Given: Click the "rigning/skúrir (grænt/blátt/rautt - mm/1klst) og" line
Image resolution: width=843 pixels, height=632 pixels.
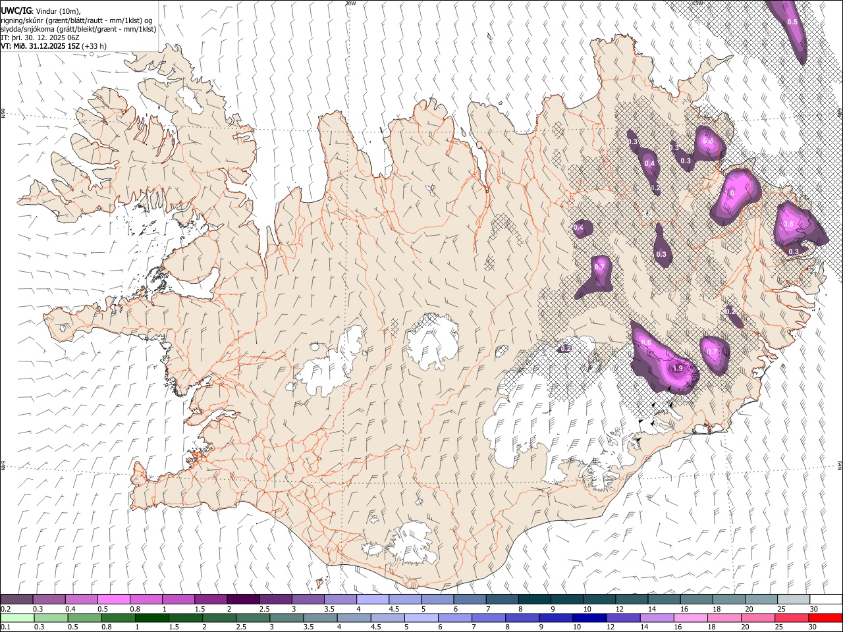Looking at the screenshot, I should tap(76, 20).
